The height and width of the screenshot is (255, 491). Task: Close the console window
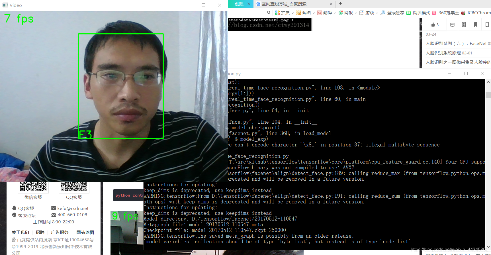[483, 74]
